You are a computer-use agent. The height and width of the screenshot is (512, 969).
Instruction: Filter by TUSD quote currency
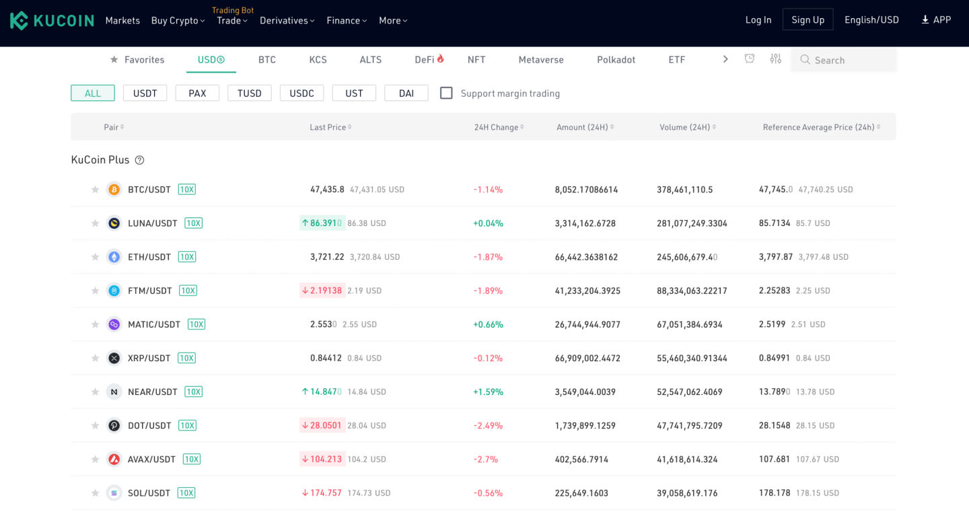(249, 93)
